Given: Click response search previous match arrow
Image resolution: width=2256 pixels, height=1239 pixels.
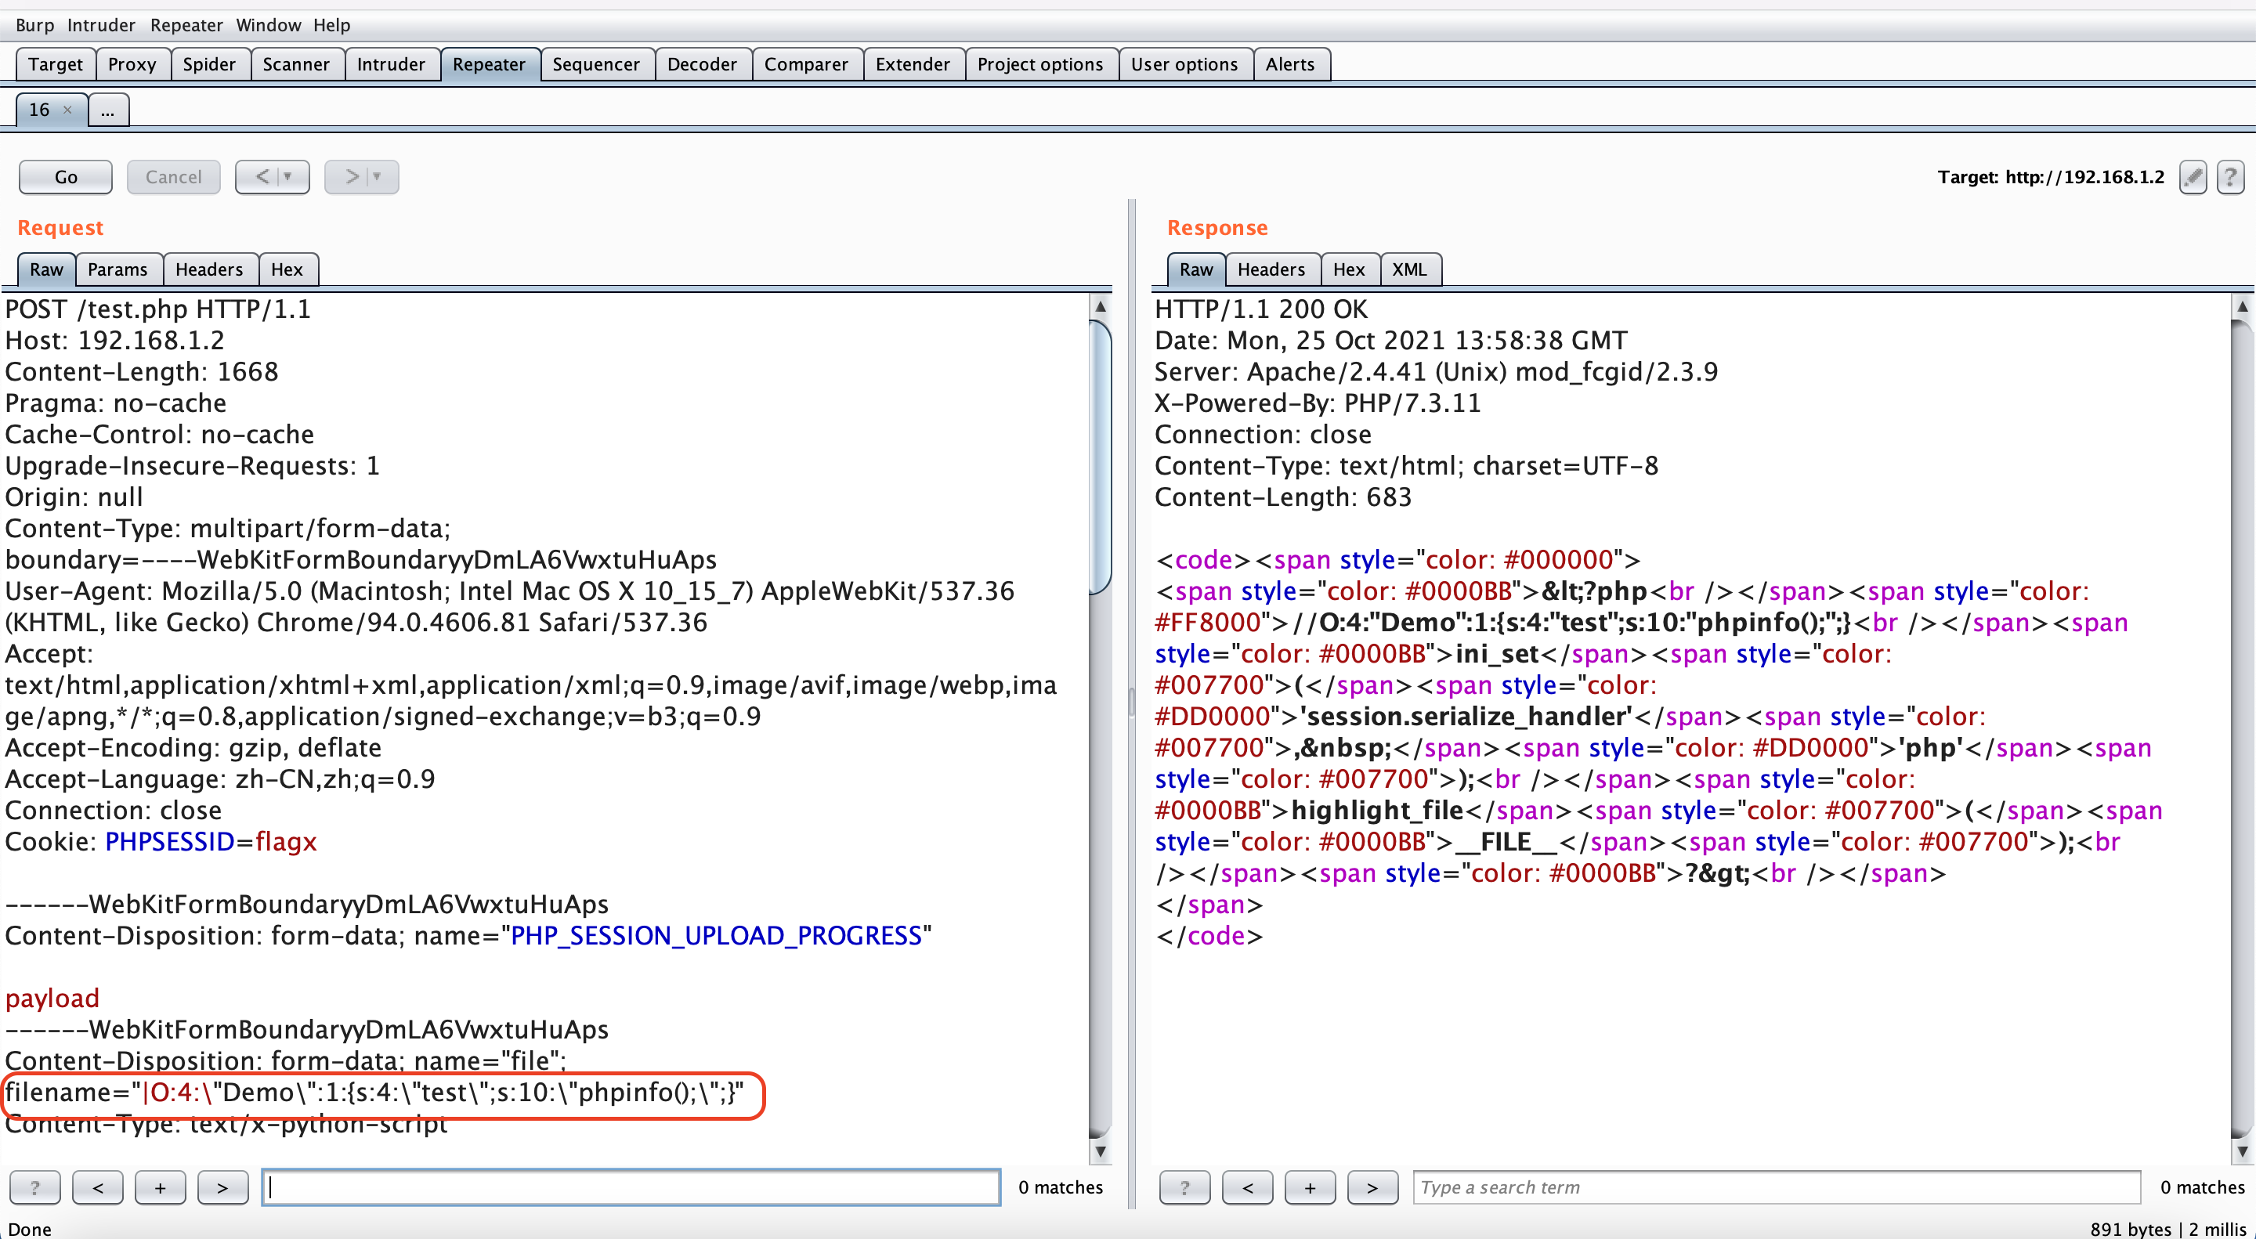Looking at the screenshot, I should pyautogui.click(x=1247, y=1187).
